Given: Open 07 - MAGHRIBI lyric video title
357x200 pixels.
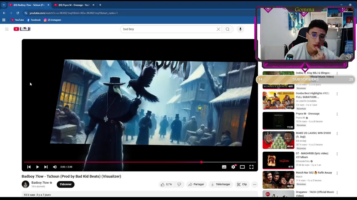Looking at the screenshot, I should coord(312,155).
